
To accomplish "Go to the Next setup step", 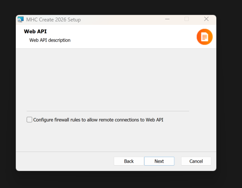I will [x=159, y=161].
